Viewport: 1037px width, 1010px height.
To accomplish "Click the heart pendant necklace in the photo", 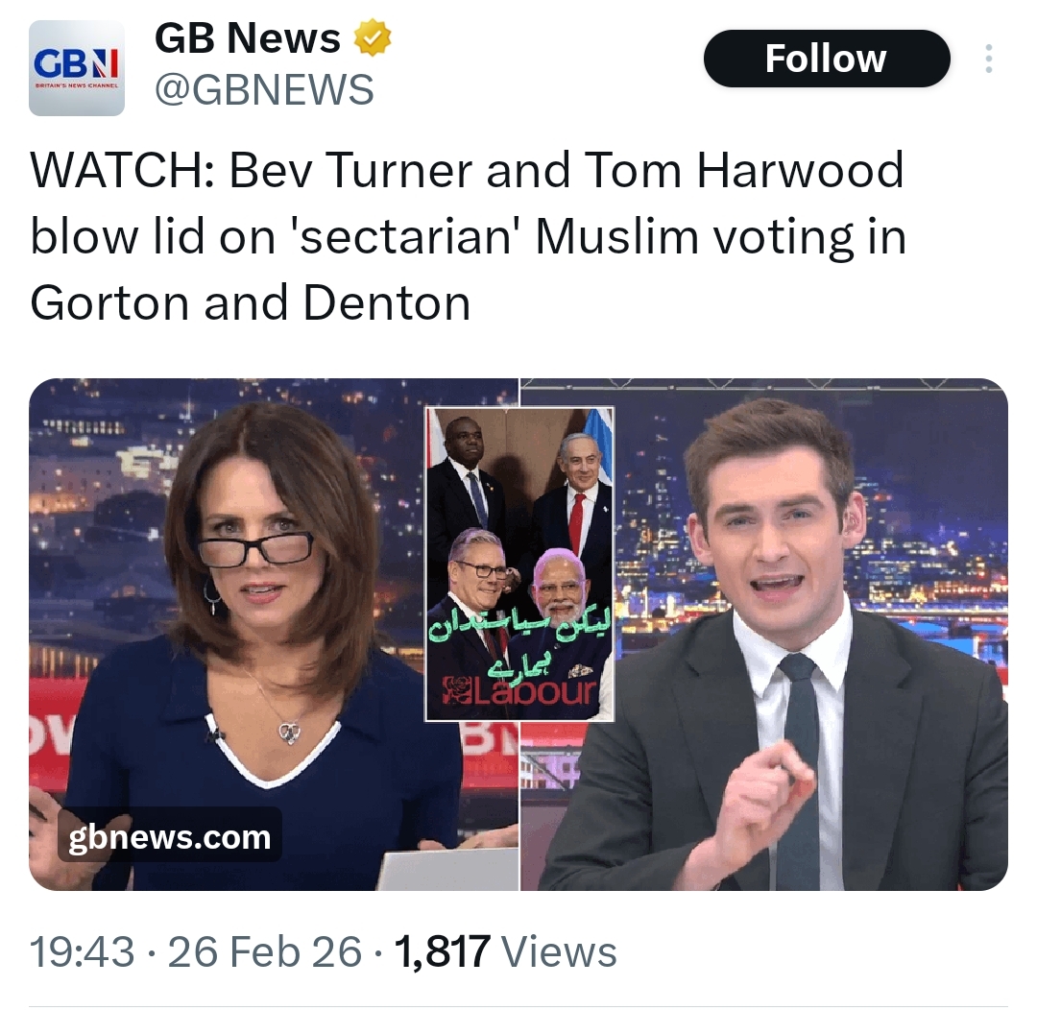I will pyautogui.click(x=290, y=733).
